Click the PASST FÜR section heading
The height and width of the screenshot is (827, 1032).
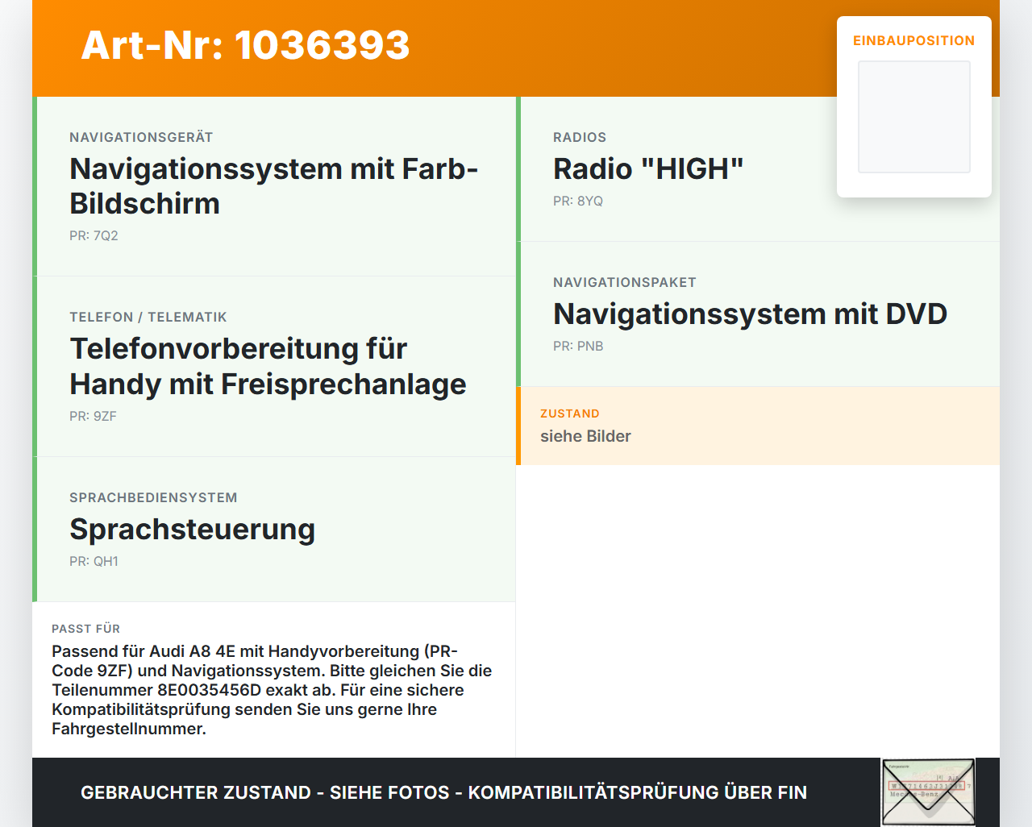coord(85,629)
